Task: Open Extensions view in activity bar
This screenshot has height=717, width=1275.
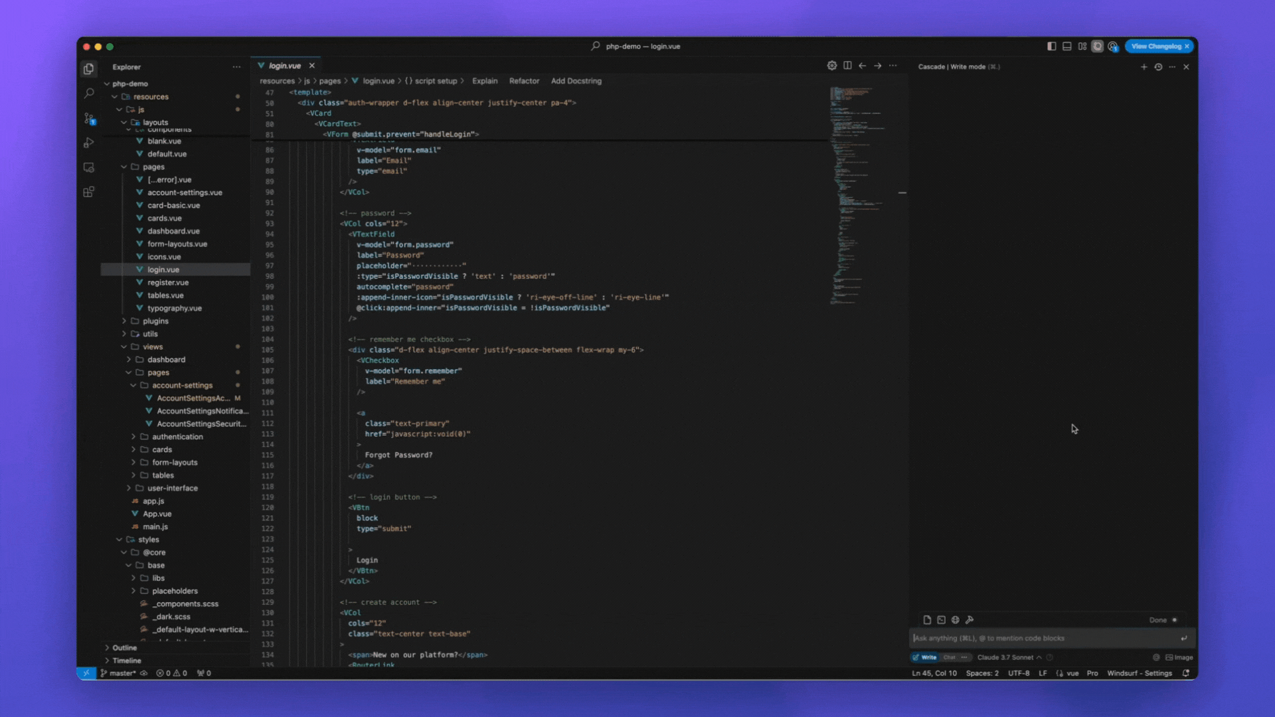Action: tap(88, 192)
